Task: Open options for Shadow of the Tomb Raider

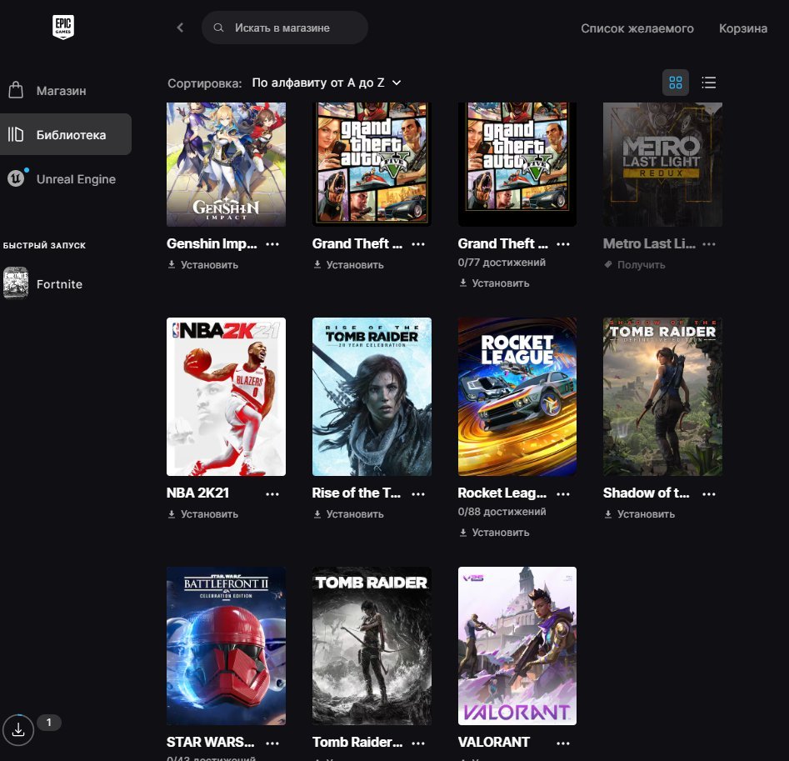Action: click(709, 493)
